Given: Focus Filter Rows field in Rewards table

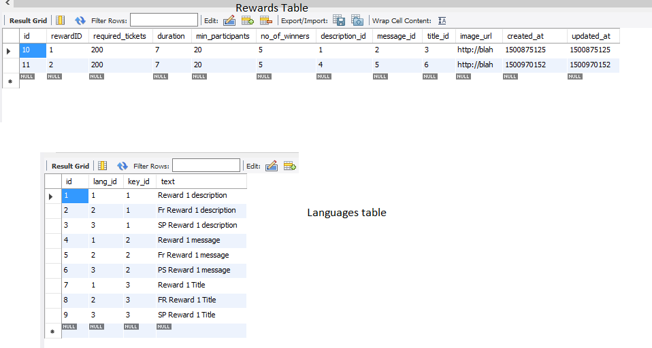Looking at the screenshot, I should [164, 20].
